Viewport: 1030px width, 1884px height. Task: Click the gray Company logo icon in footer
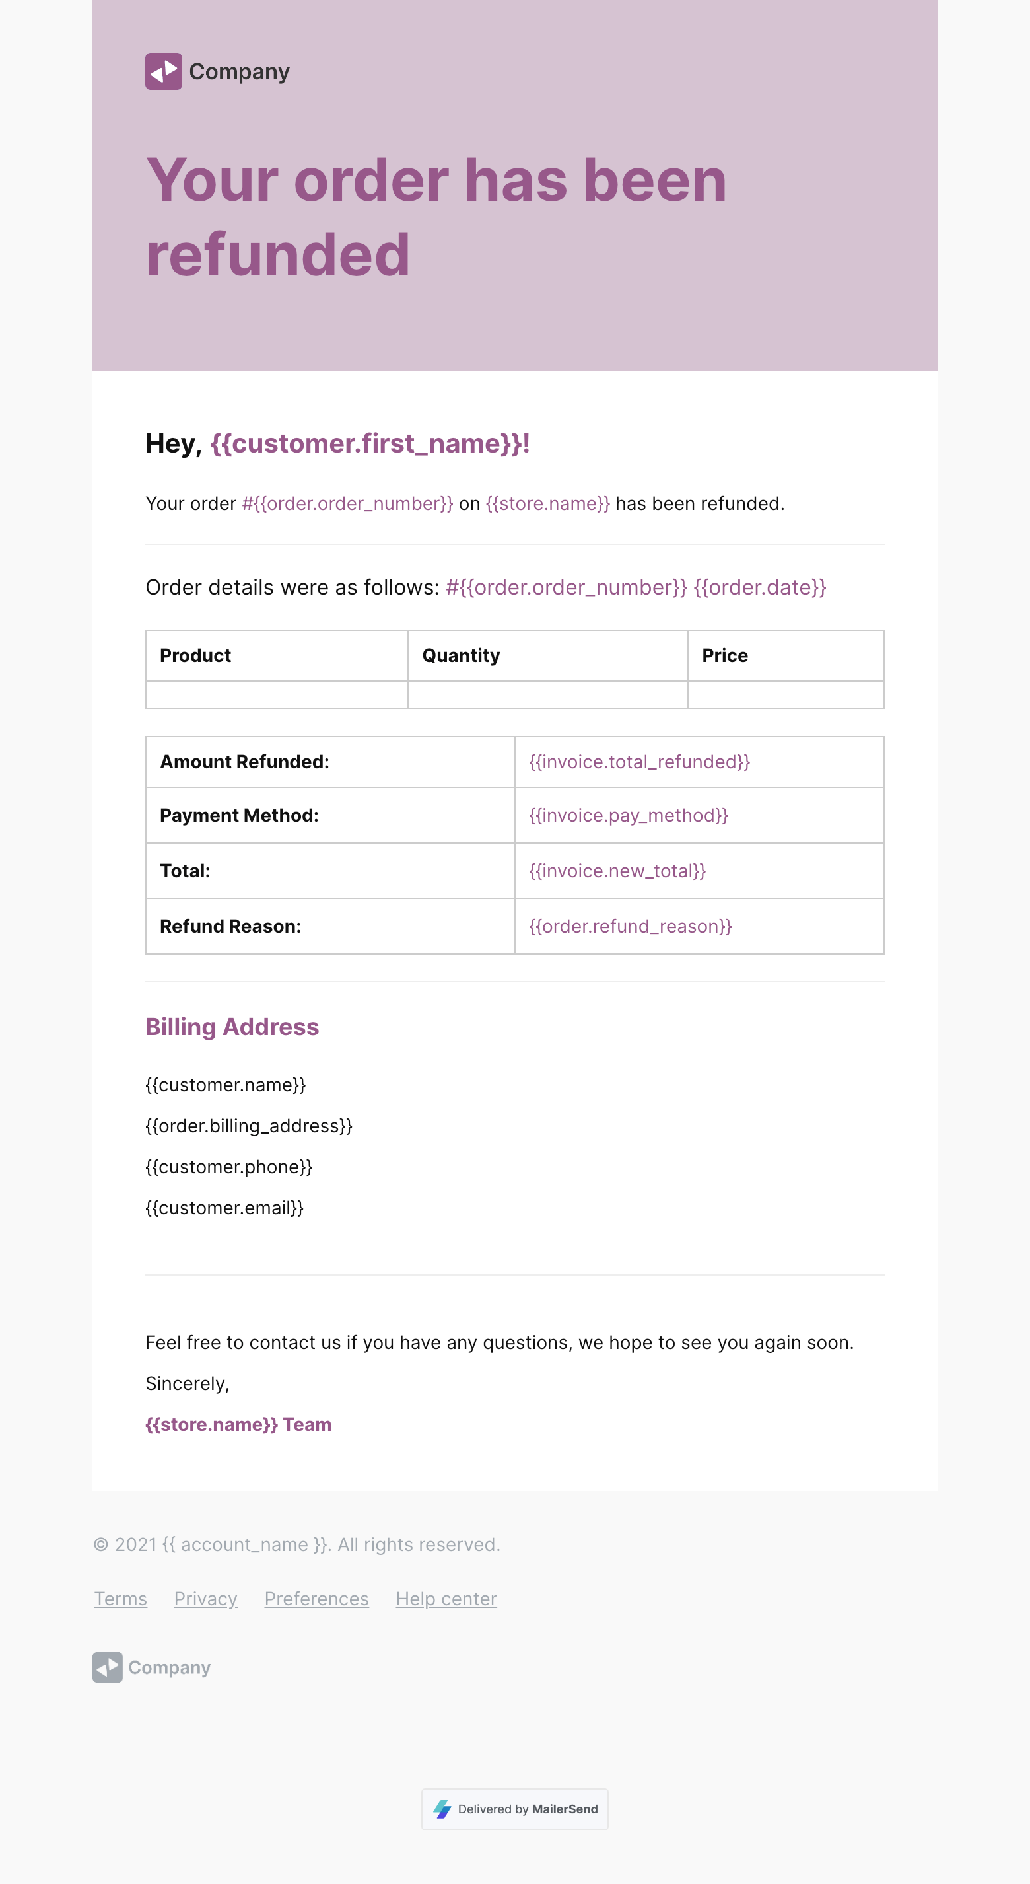pos(108,1667)
